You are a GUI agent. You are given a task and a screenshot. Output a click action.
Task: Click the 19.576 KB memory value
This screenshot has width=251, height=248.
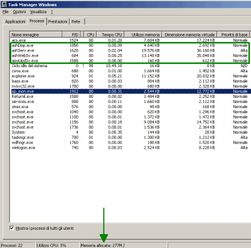(150, 50)
